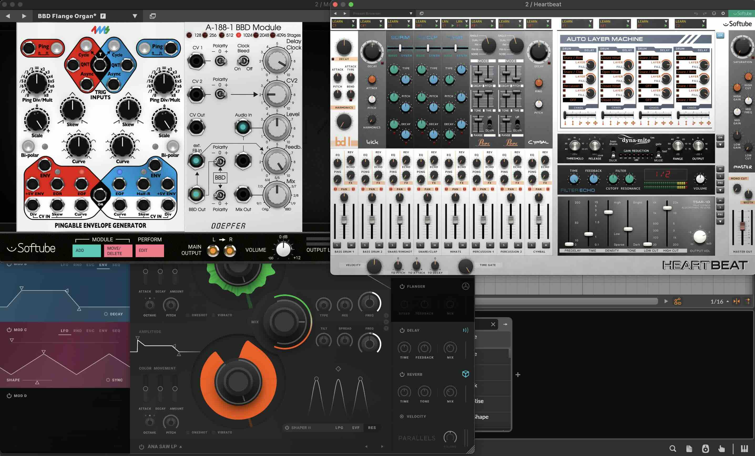Toggle the REVERB effect power icon
755x456 pixels.
pyautogui.click(x=402, y=374)
